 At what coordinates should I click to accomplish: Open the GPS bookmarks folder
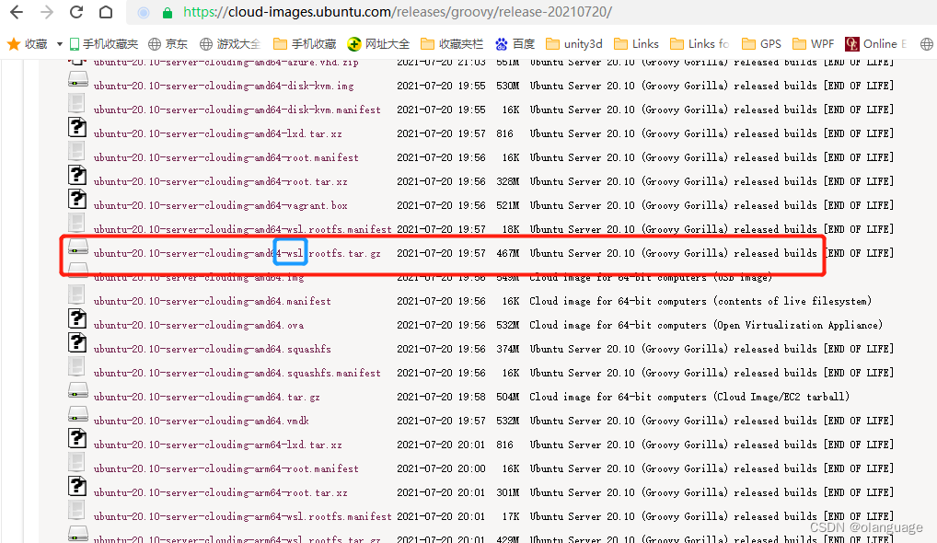(x=762, y=43)
